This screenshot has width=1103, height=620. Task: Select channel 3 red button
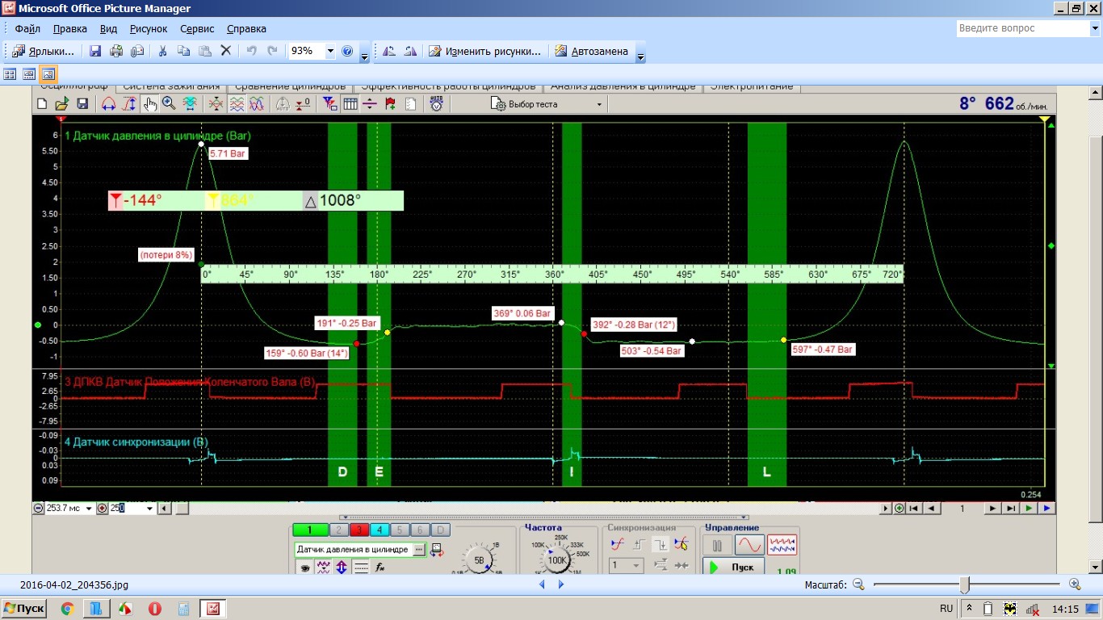point(360,530)
